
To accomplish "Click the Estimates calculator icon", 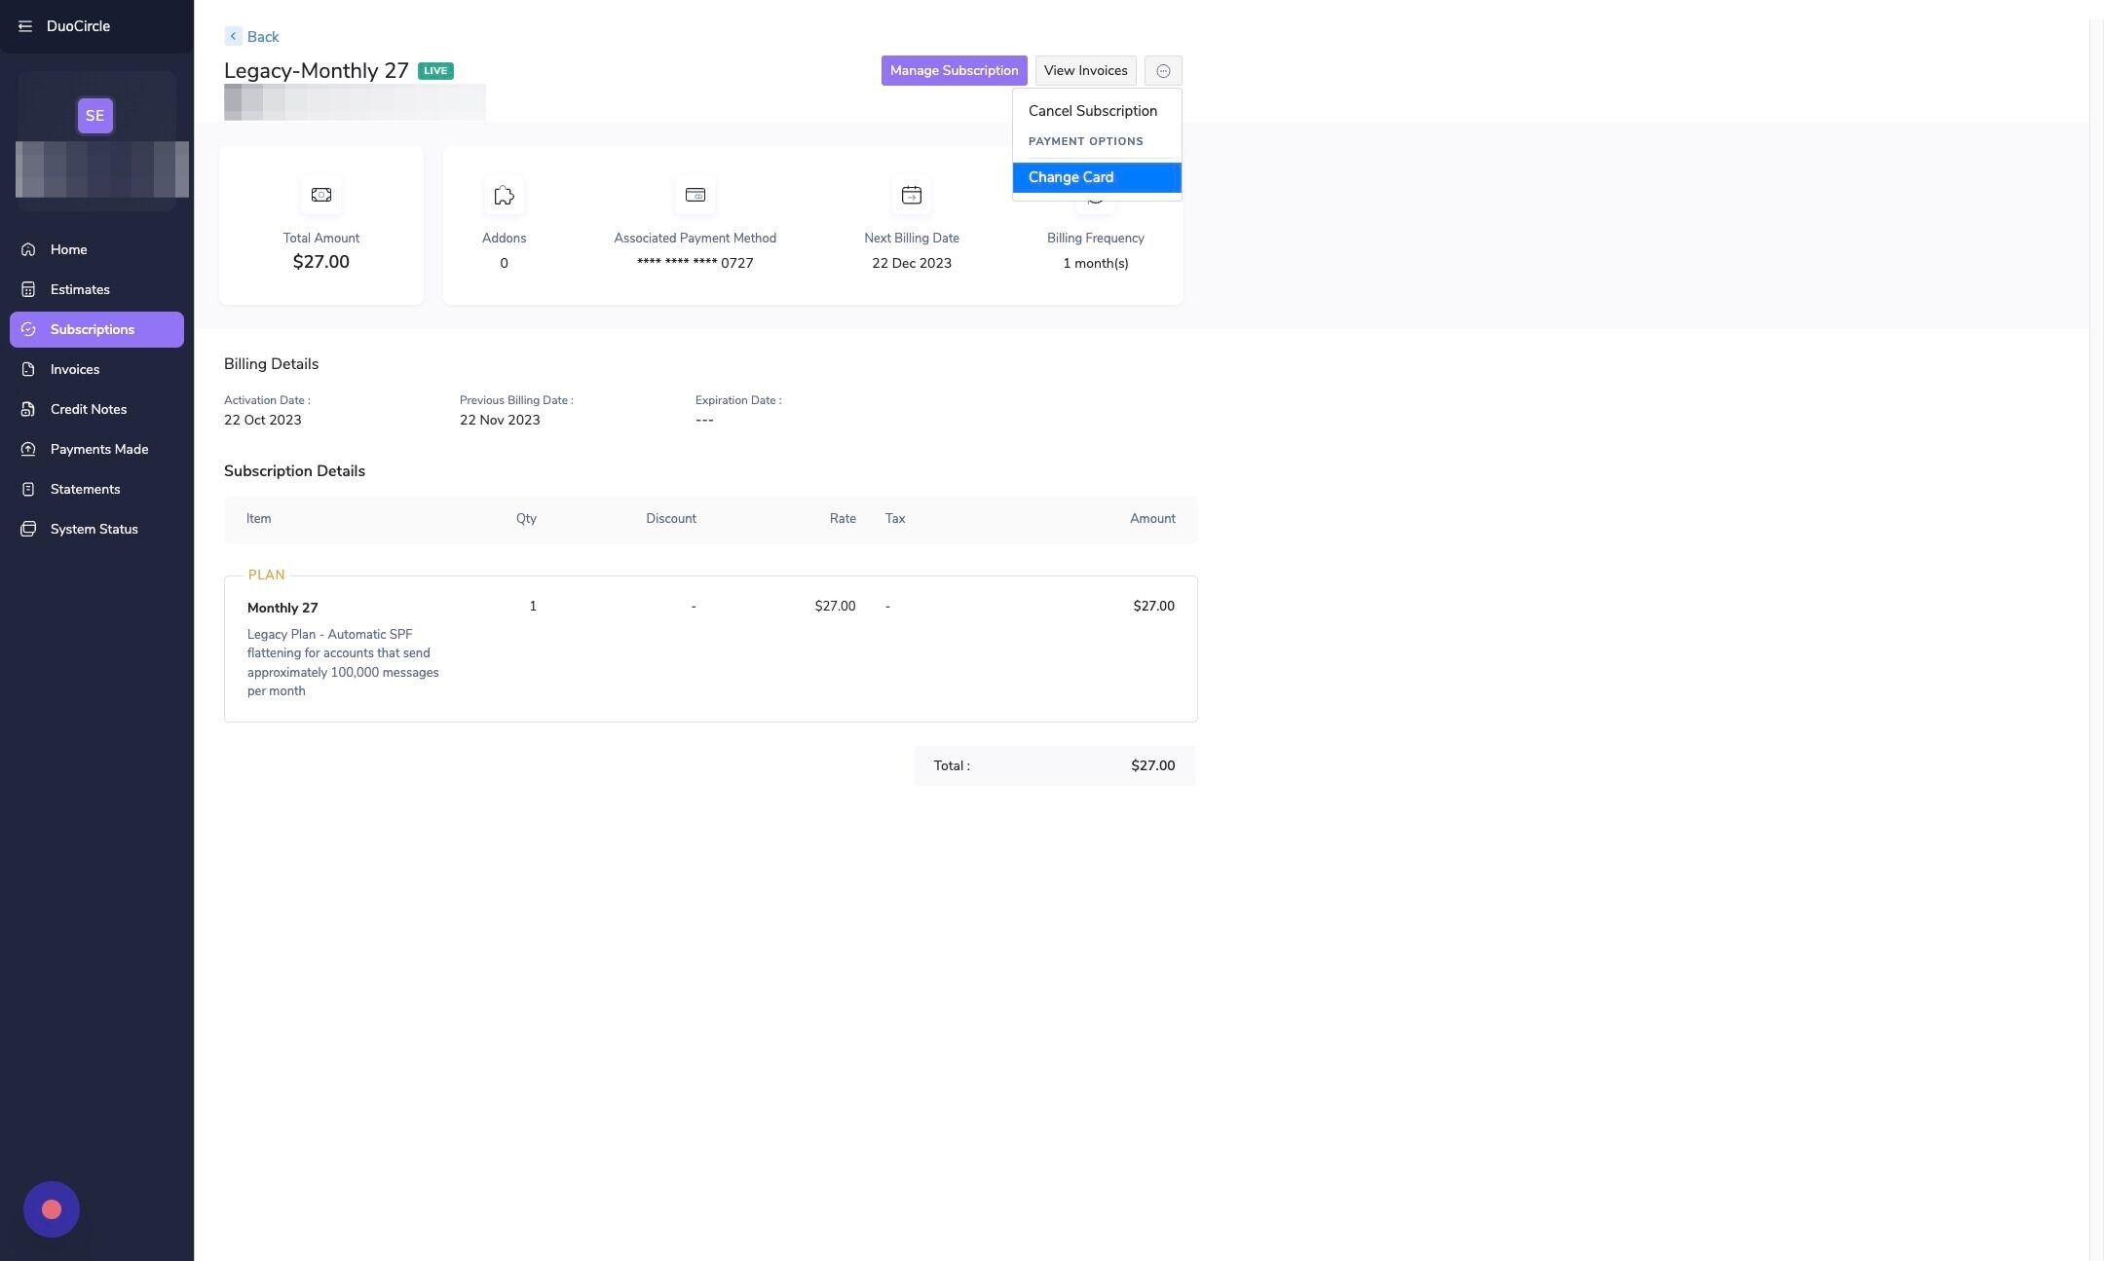I will coord(28,289).
